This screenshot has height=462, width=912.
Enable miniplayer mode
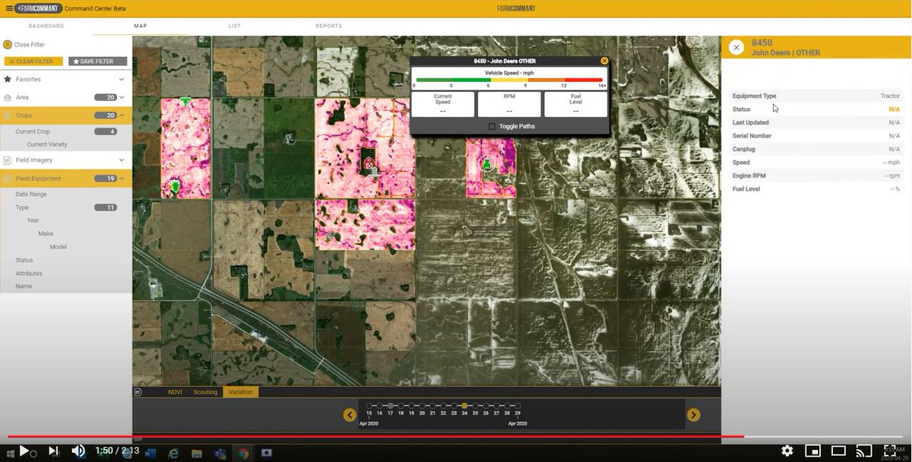812,451
